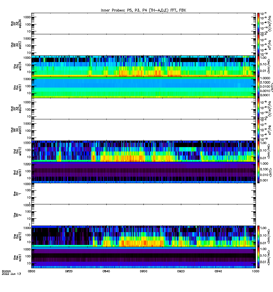Click the 0800 time axis label
Viewport: 273px width, 292px height.
(32, 271)
